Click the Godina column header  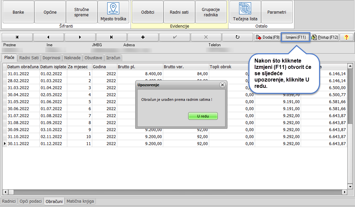[104, 67]
